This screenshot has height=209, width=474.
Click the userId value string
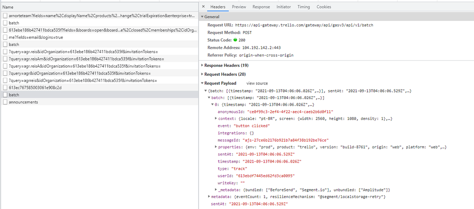(x=264, y=175)
